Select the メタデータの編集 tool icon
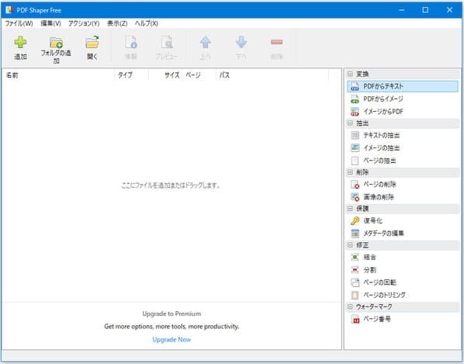Screen dimensions: 464x364 click(x=355, y=233)
